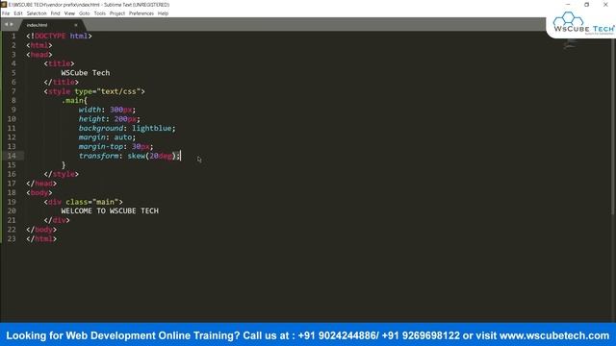Click the closing html tag
The width and height of the screenshot is (616, 346).
[x=41, y=239]
